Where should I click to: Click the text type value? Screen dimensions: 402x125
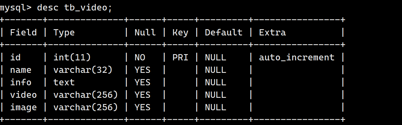[x=64, y=82]
